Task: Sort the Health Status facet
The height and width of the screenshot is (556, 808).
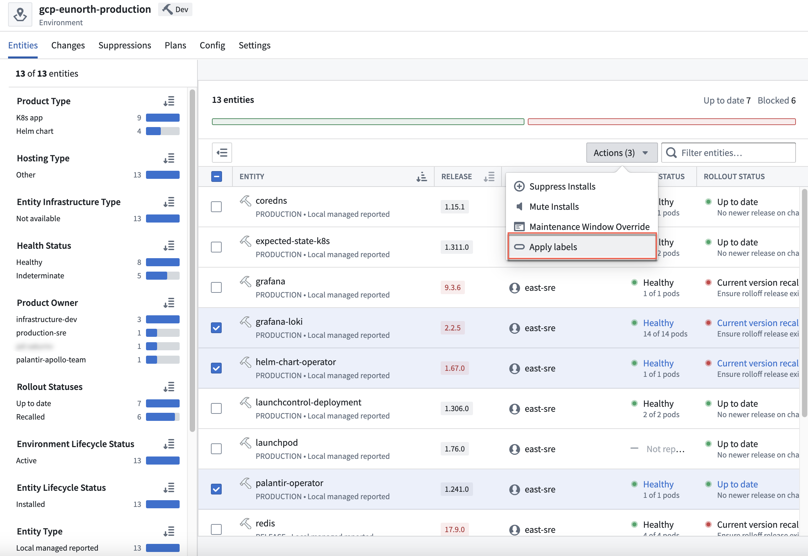Action: click(169, 246)
